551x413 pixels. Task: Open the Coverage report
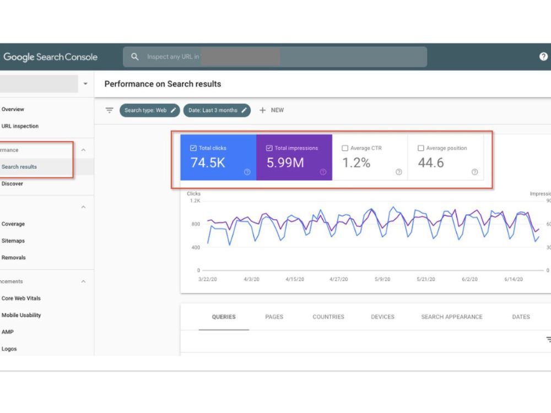[x=13, y=224]
